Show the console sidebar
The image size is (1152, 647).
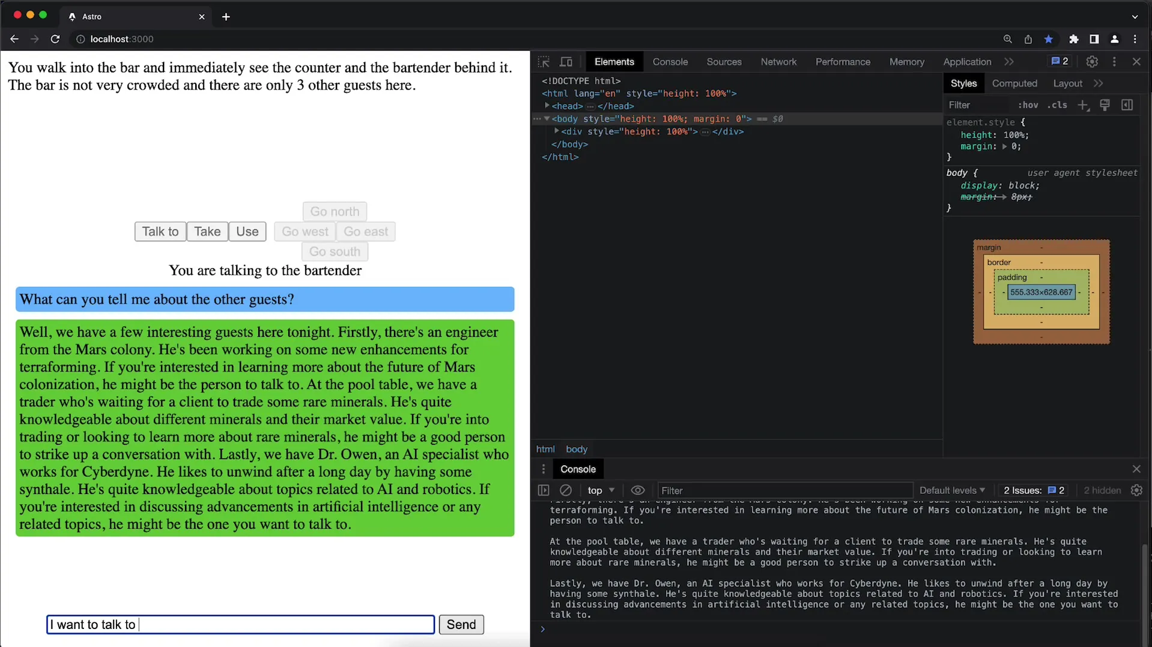pos(544,490)
